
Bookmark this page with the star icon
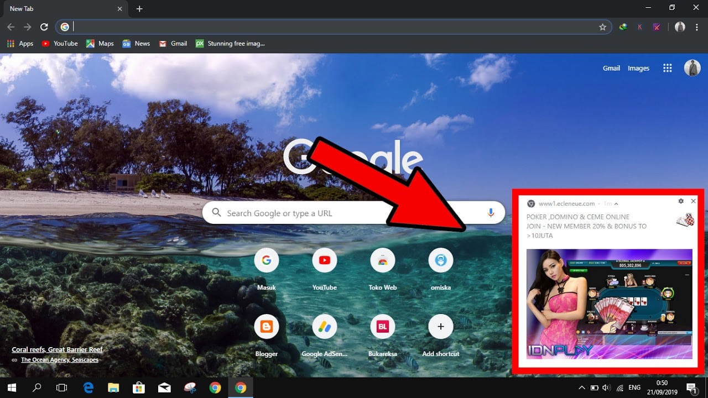point(602,27)
